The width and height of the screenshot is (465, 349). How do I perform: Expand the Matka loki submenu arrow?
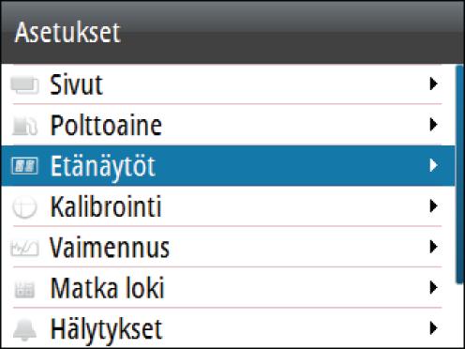click(x=433, y=287)
